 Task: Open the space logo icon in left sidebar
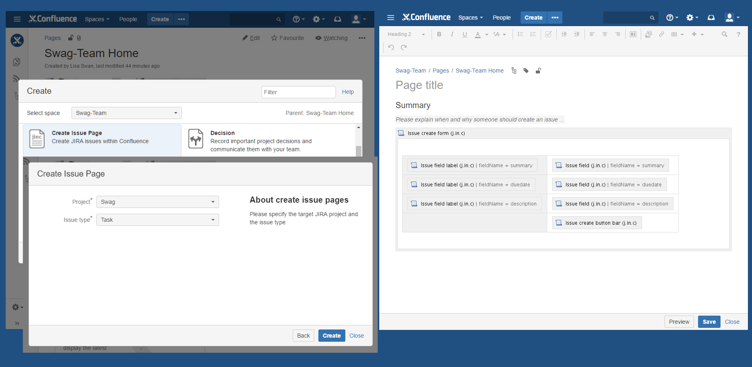[17, 40]
